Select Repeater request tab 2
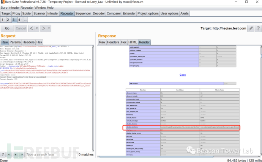262x162 pixels. 8,20
